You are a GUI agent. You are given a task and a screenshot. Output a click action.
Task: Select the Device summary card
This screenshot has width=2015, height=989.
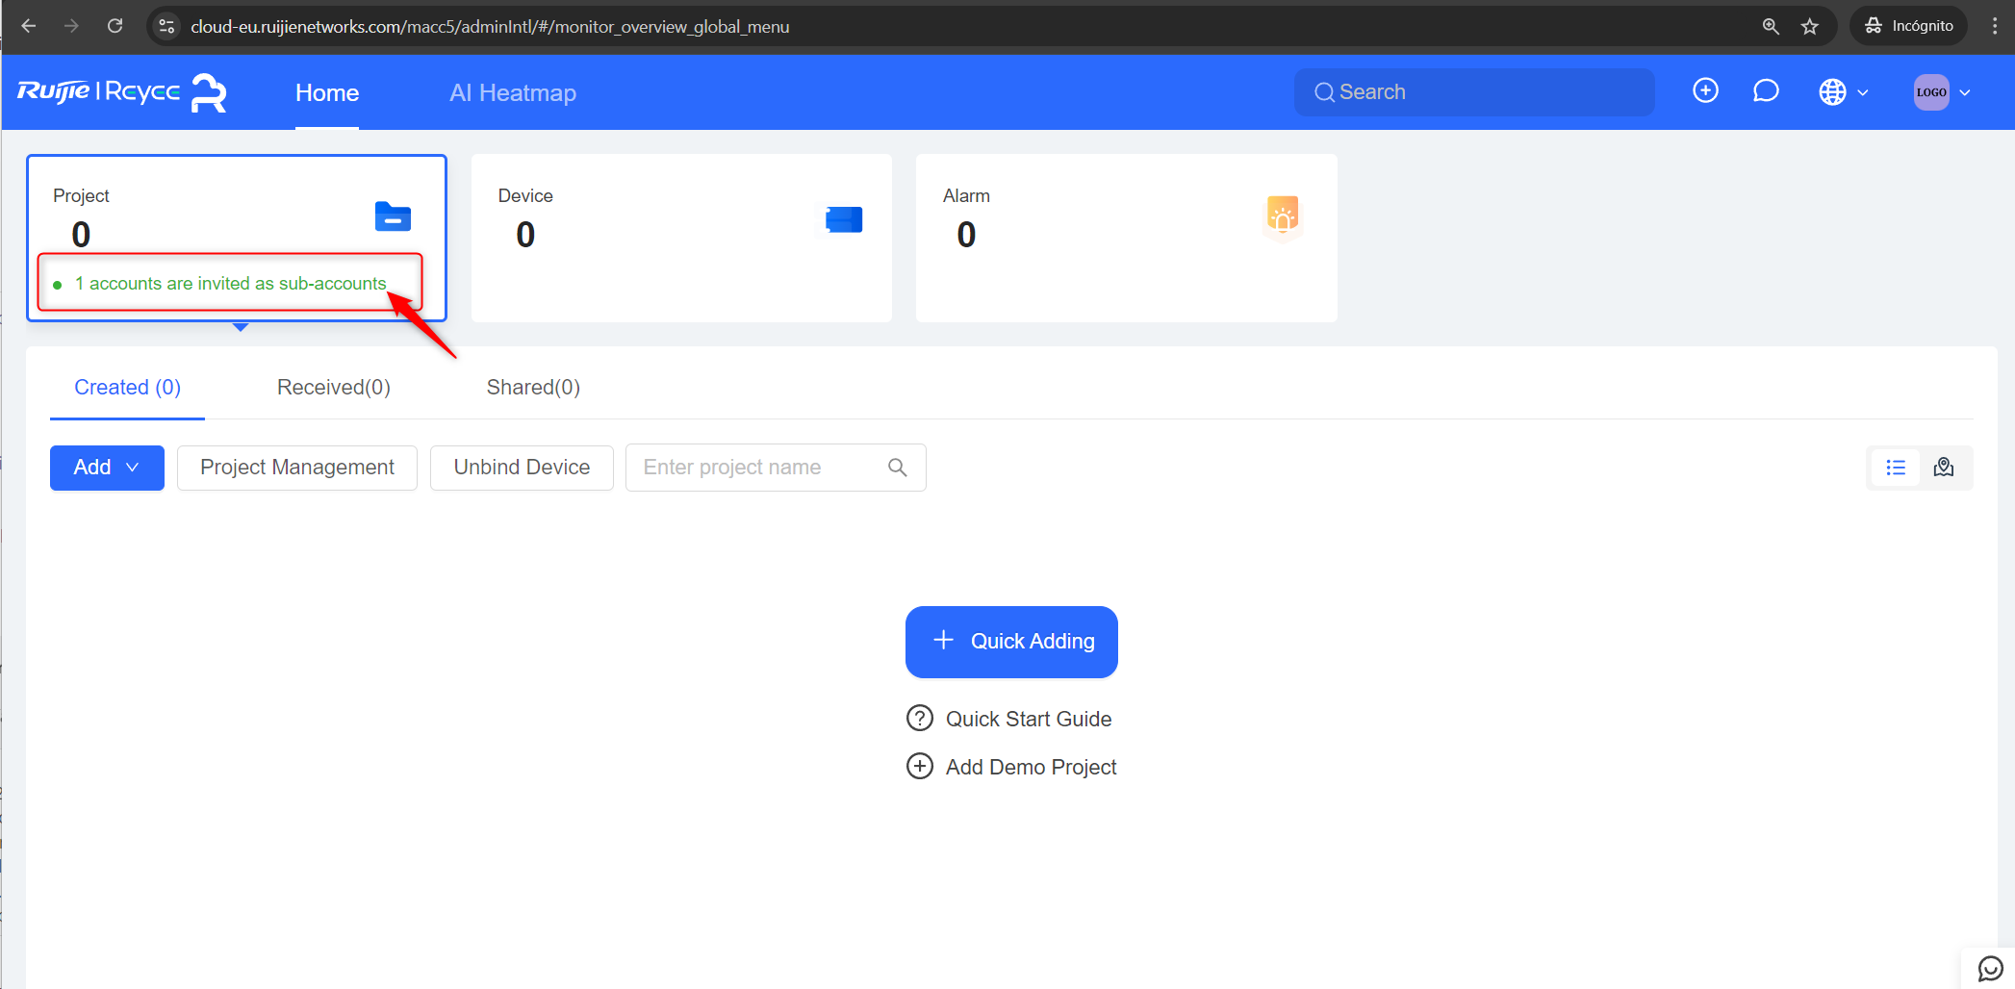[681, 238]
